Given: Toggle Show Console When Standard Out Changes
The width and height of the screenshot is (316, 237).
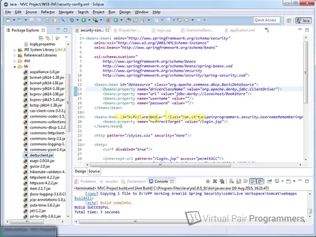Looking at the screenshot, I should [253, 181].
